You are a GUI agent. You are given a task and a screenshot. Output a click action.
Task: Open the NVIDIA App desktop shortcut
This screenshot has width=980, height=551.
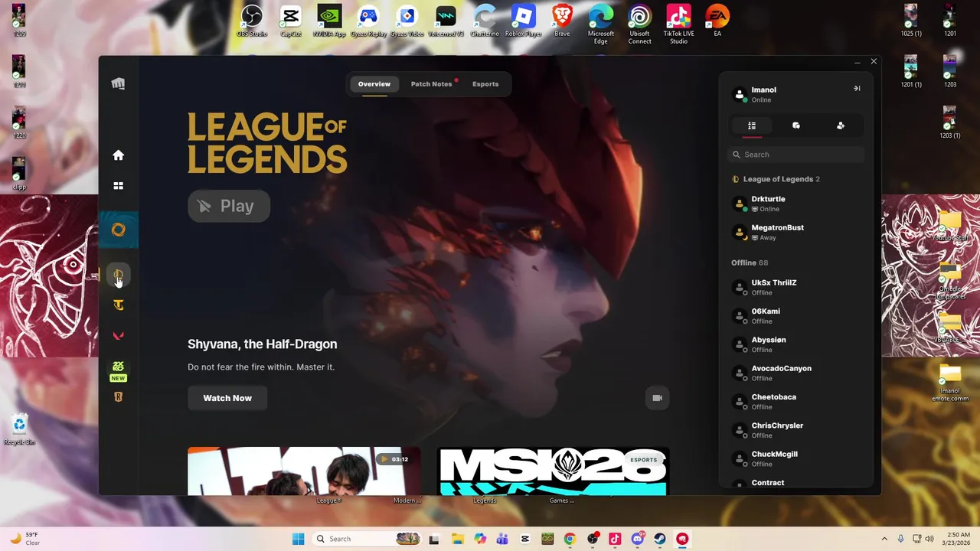329,21
